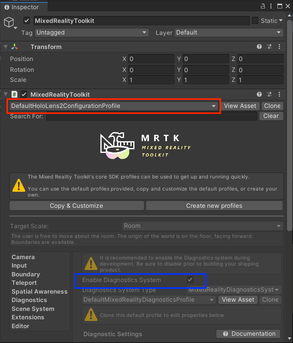
Task: Click the Inspector lock icon
Action: point(262,7)
